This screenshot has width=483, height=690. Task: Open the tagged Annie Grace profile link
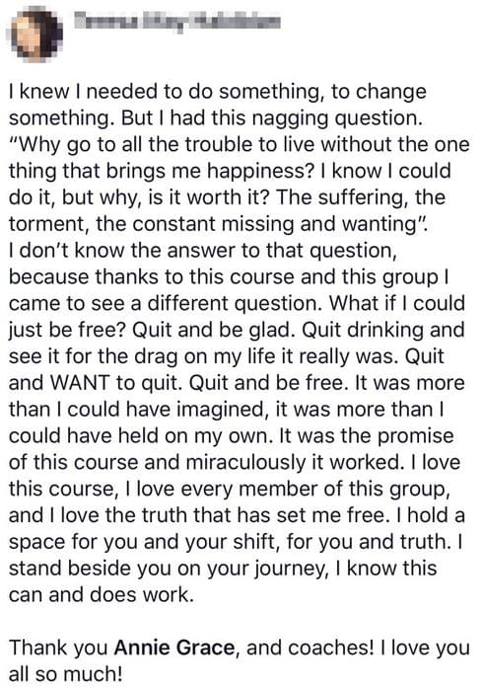[174, 648]
